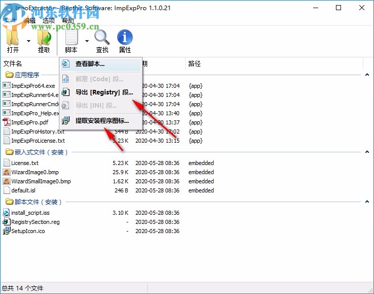Click the {app} path of ImpExpPro64.exe
The height and width of the screenshot is (294, 374).
pyautogui.click(x=195, y=86)
